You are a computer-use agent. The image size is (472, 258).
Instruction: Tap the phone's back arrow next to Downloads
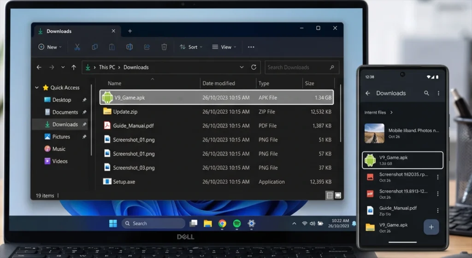click(x=367, y=93)
